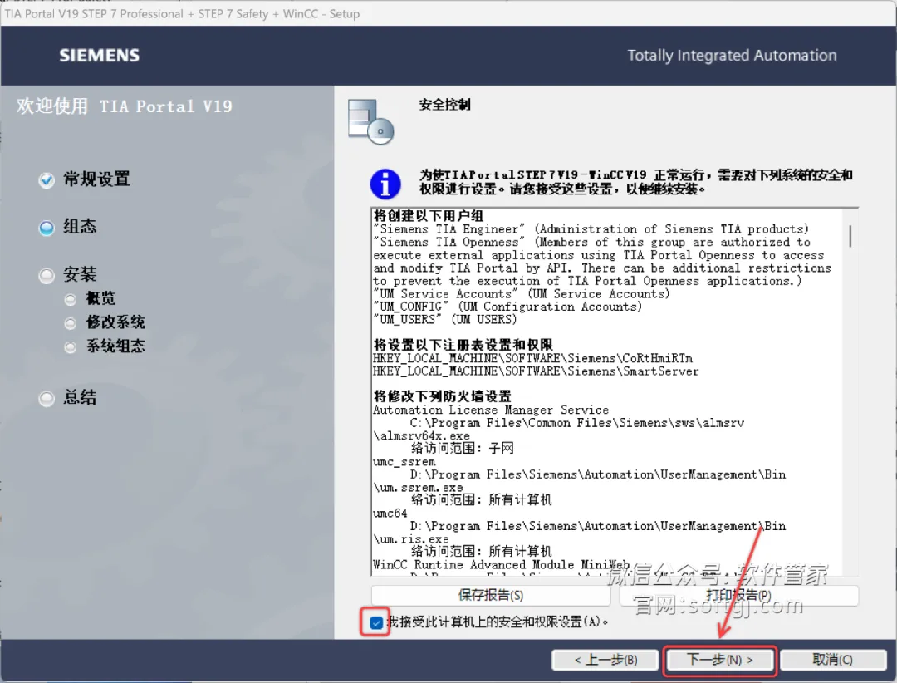The width and height of the screenshot is (897, 683).
Task: Select the 组态 step indicator
Action: coord(47,228)
